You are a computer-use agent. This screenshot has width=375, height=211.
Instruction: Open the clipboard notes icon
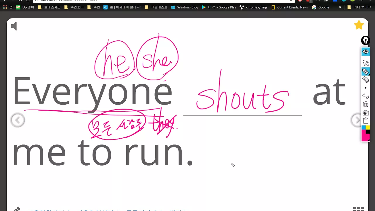pyautogui.click(x=366, y=120)
